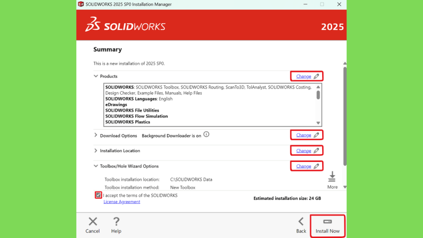Click the Download Options heading

[x=119, y=136]
